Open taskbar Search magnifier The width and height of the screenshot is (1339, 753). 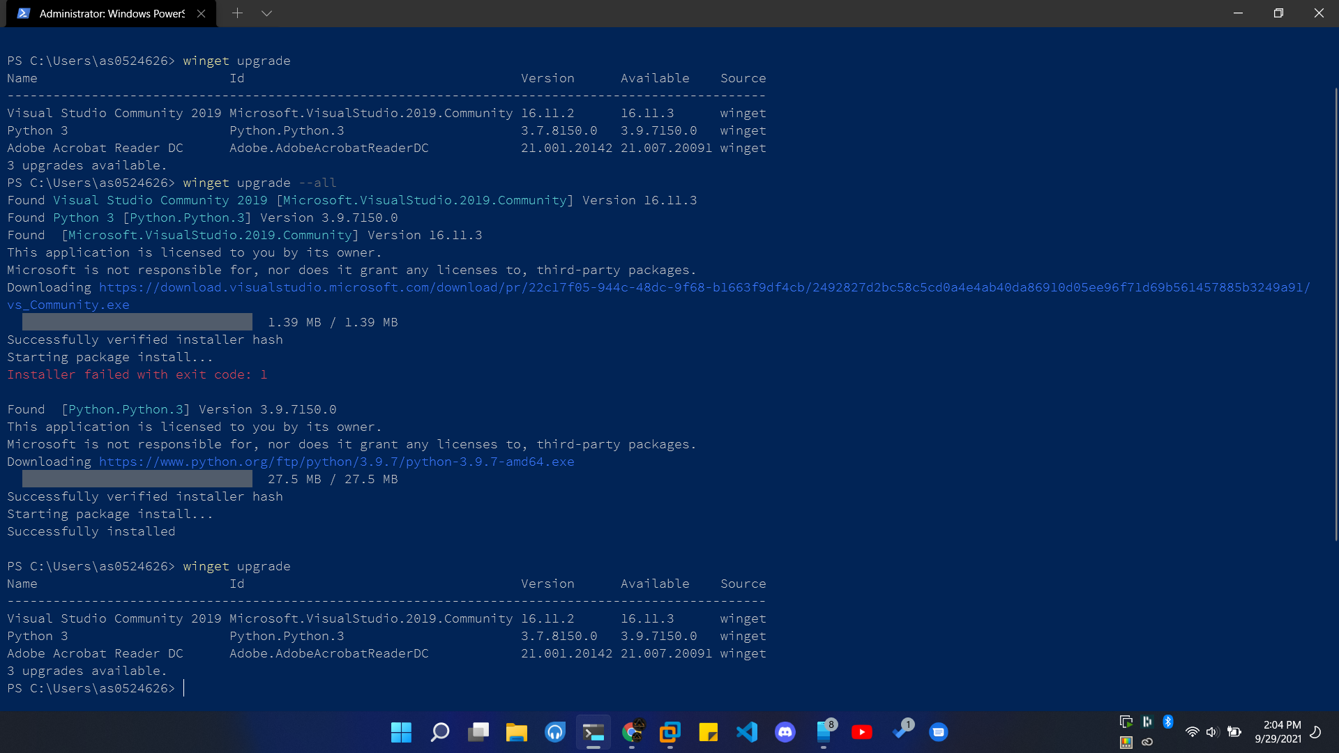[440, 732]
